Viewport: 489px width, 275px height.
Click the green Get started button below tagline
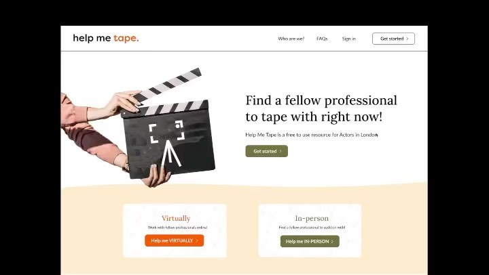pyautogui.click(x=267, y=151)
